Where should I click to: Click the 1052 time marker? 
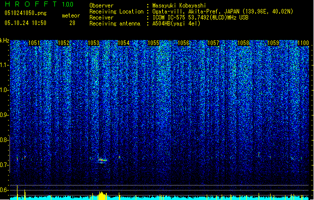click(63, 43)
